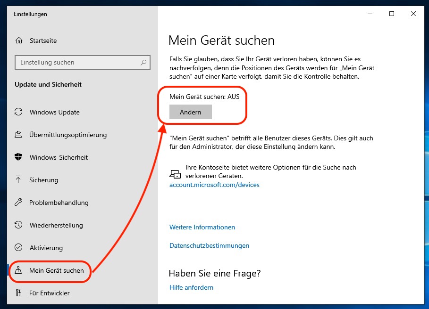Click the Übermittlungsoptimierung icon
The width and height of the screenshot is (429, 309).
18,135
